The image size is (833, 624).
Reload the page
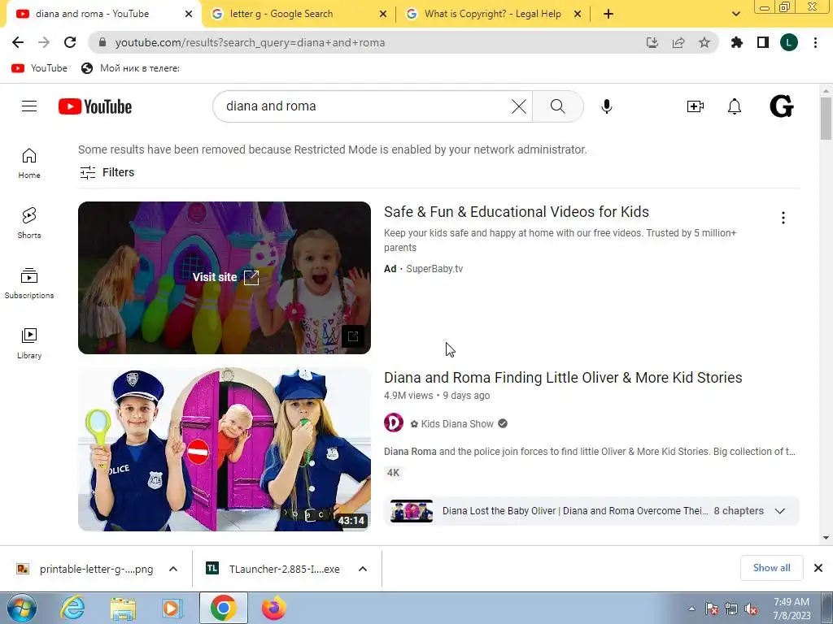(x=70, y=42)
